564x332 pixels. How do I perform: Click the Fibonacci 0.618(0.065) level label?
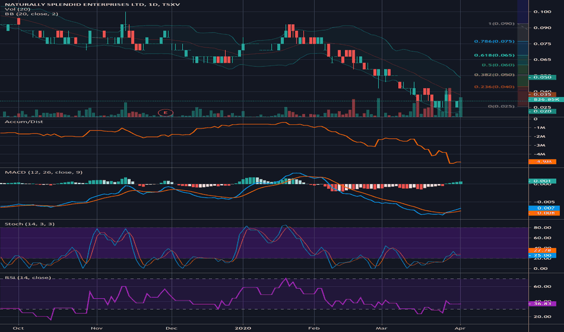[494, 56]
